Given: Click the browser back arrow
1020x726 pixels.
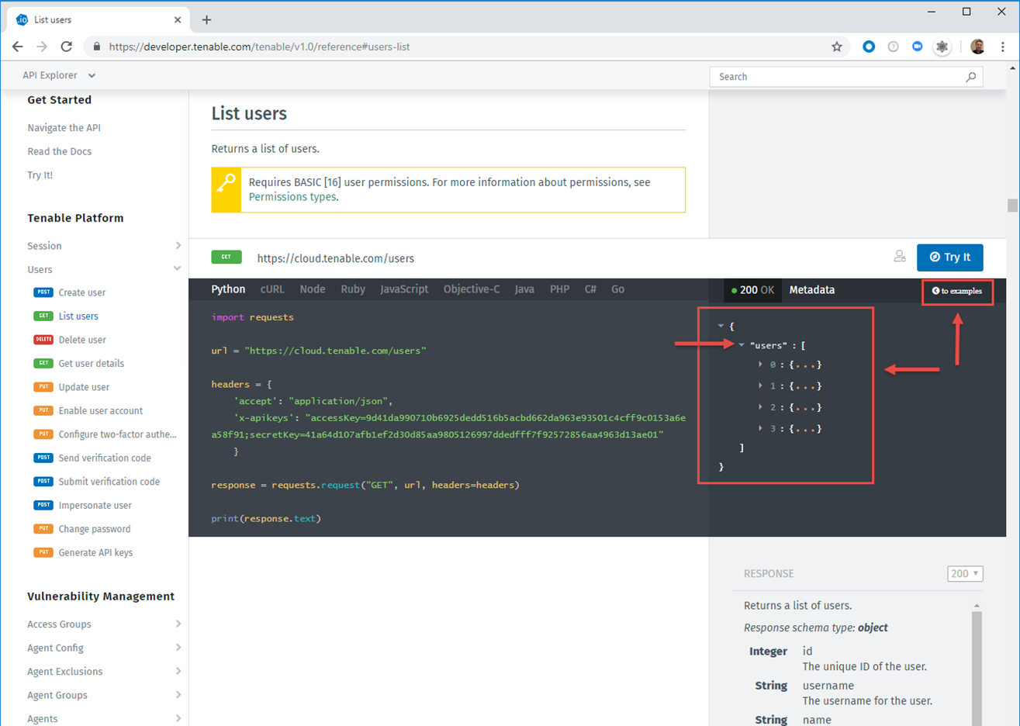Looking at the screenshot, I should pyautogui.click(x=17, y=47).
